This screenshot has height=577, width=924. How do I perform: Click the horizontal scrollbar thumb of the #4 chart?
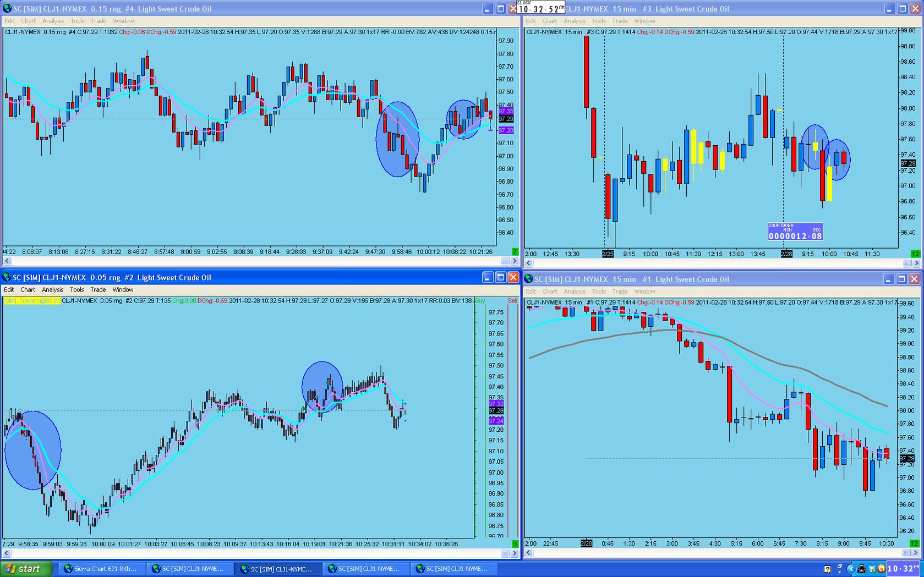click(505, 261)
